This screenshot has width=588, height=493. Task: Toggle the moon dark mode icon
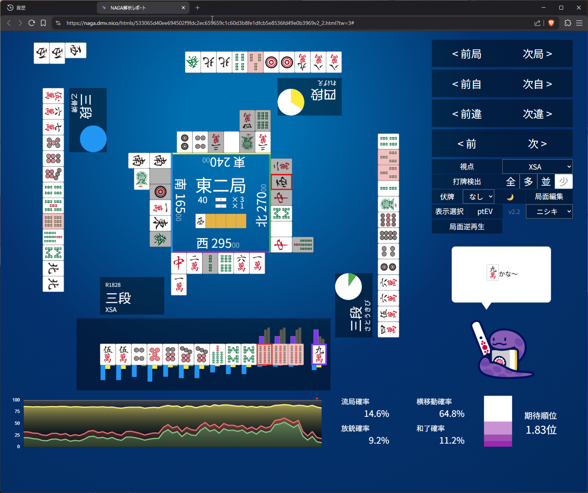coord(510,197)
